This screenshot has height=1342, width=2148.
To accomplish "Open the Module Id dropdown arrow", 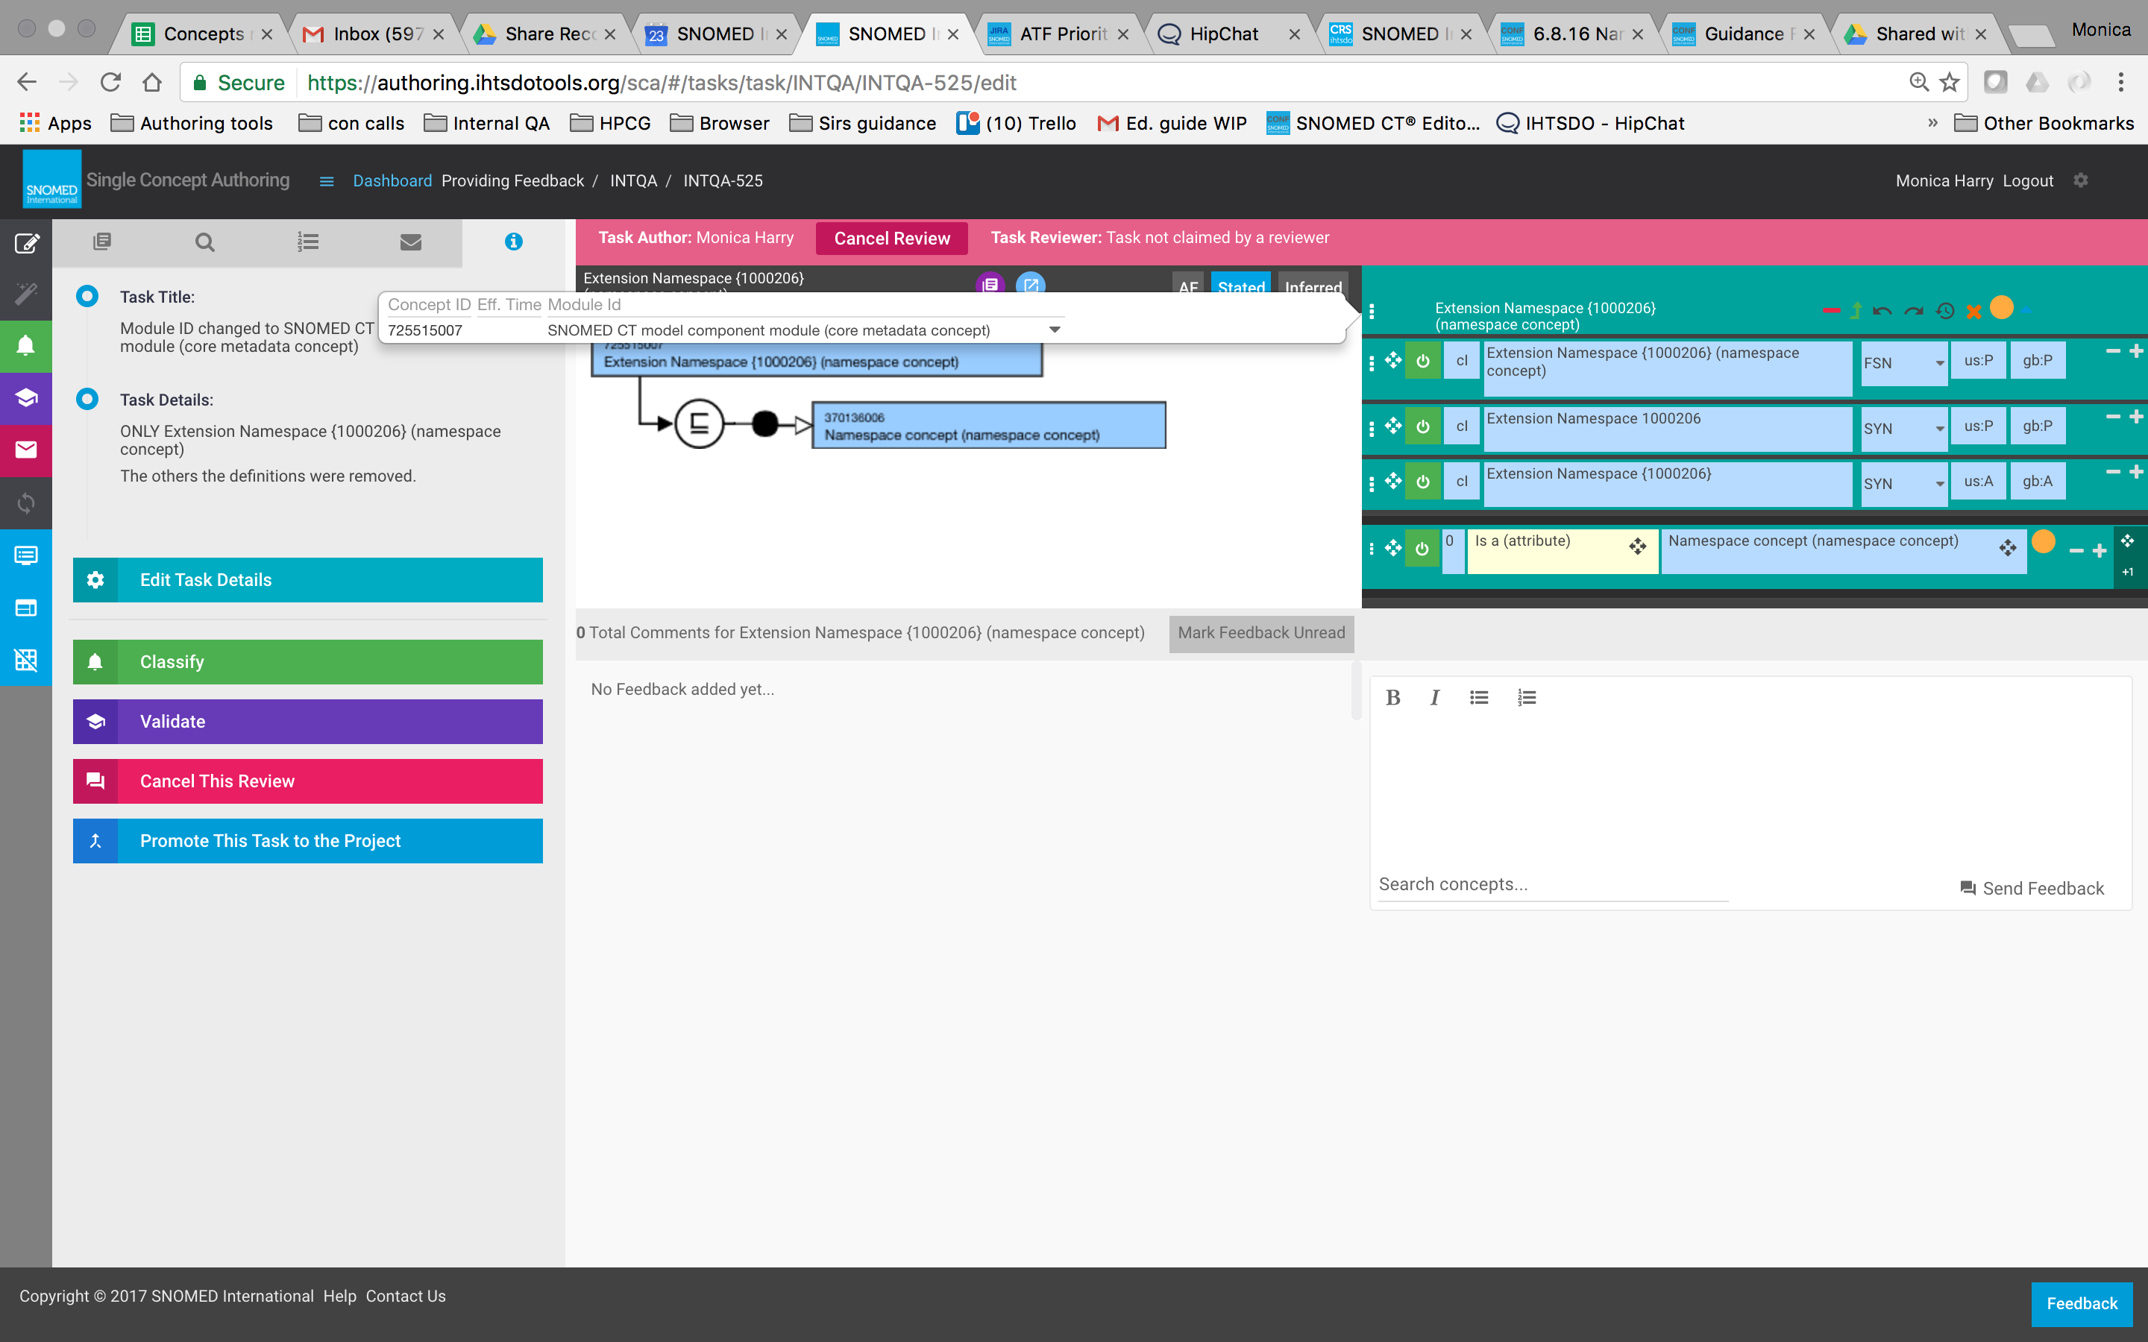I will 1055,330.
